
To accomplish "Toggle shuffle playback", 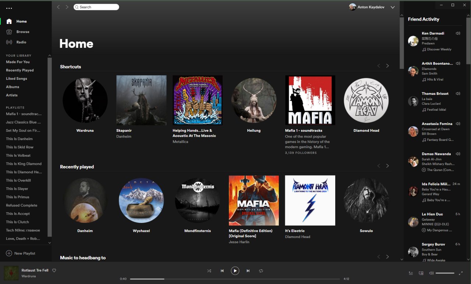I will [x=209, y=271].
